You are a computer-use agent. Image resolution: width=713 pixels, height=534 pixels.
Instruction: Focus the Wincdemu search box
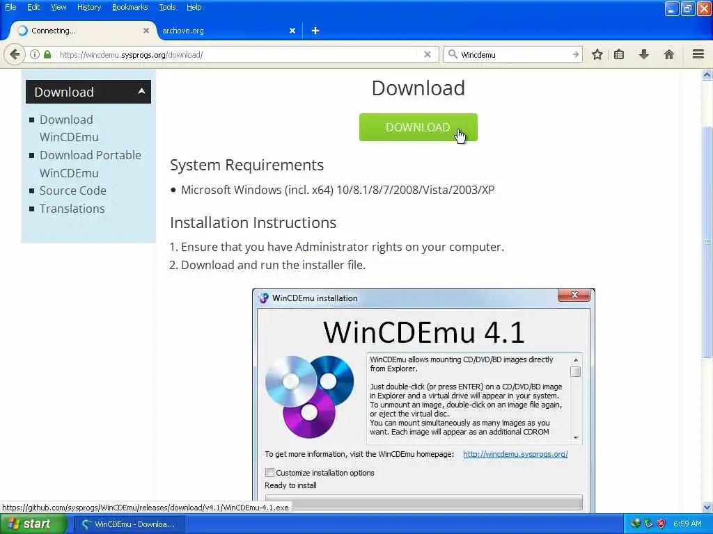pos(514,54)
